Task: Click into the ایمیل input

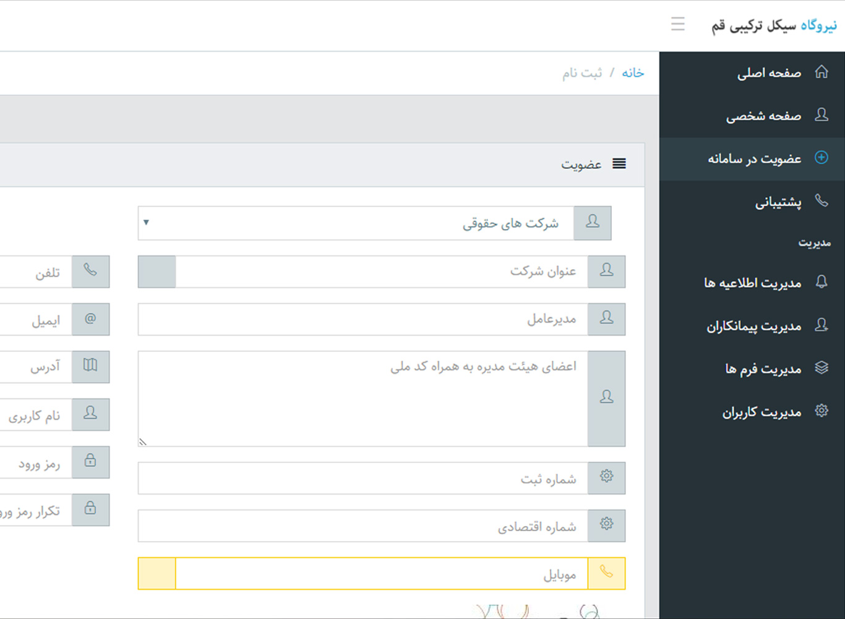Action: point(36,319)
